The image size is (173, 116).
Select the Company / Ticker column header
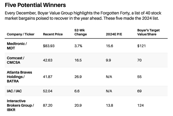(x=21, y=34)
